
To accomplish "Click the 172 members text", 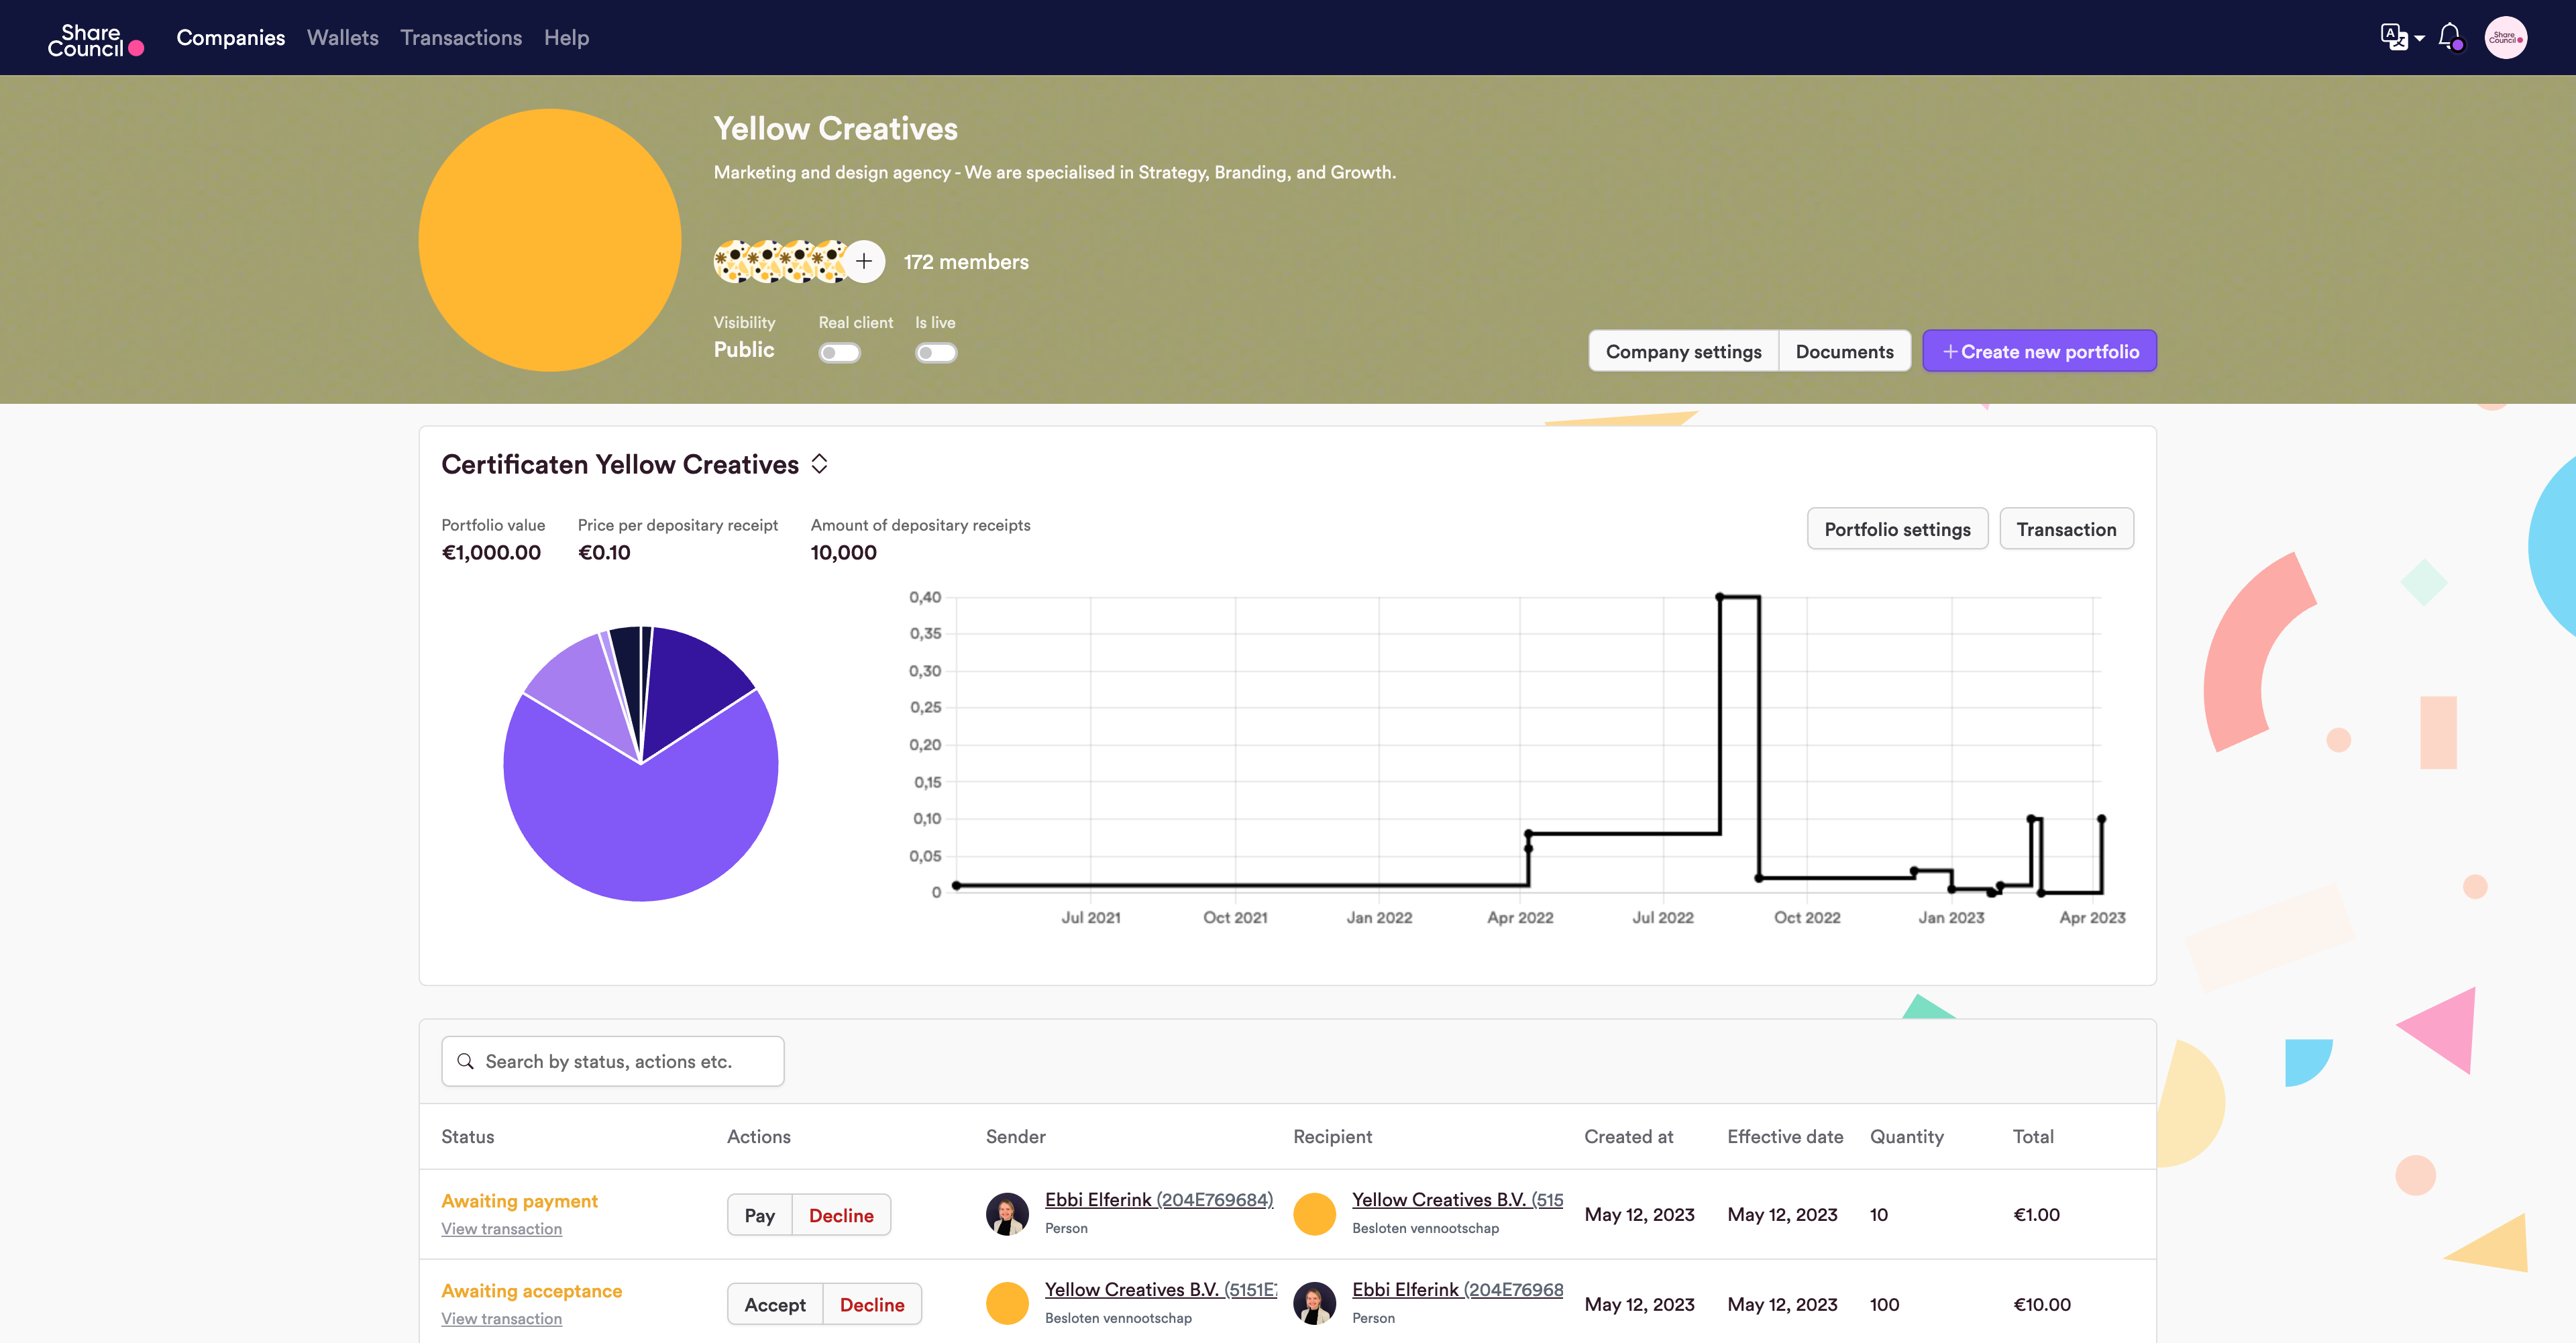I will pyautogui.click(x=966, y=262).
